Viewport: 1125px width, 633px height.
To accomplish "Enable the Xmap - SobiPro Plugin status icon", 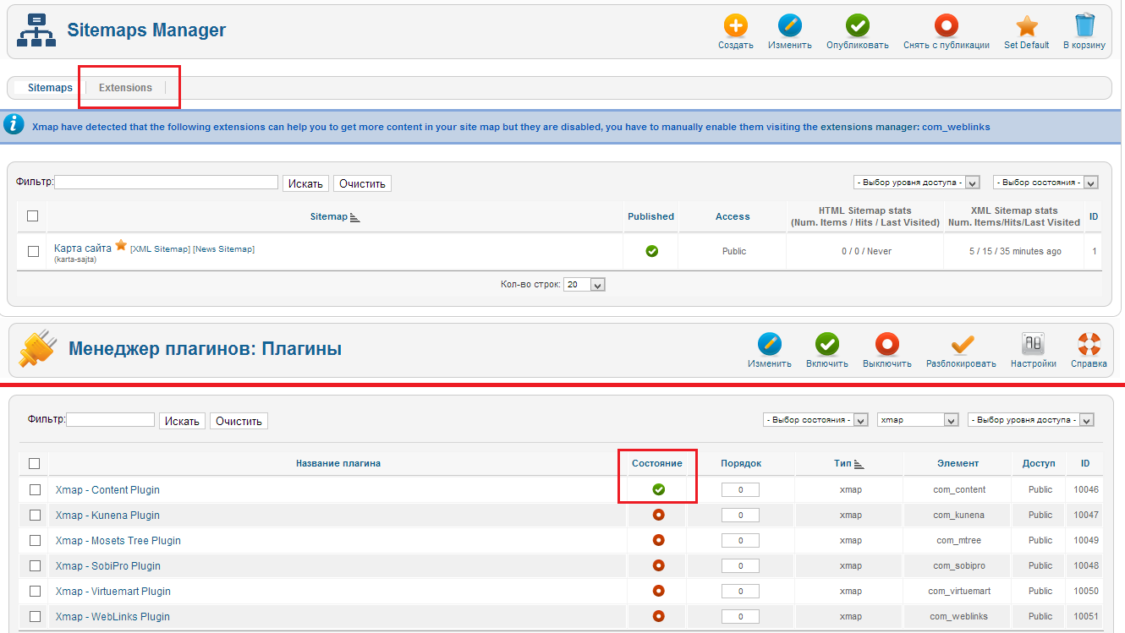I will [659, 565].
